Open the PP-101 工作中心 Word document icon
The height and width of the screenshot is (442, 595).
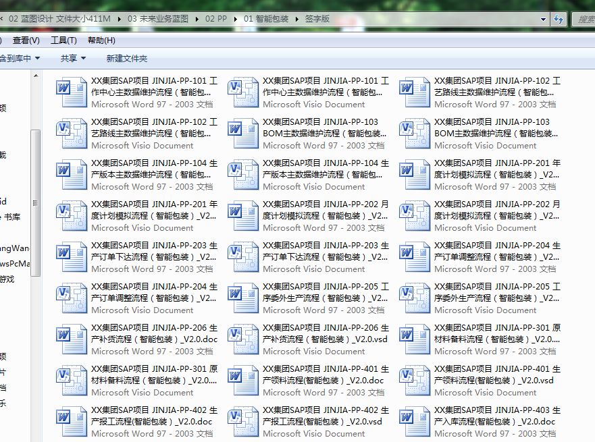[x=72, y=92]
